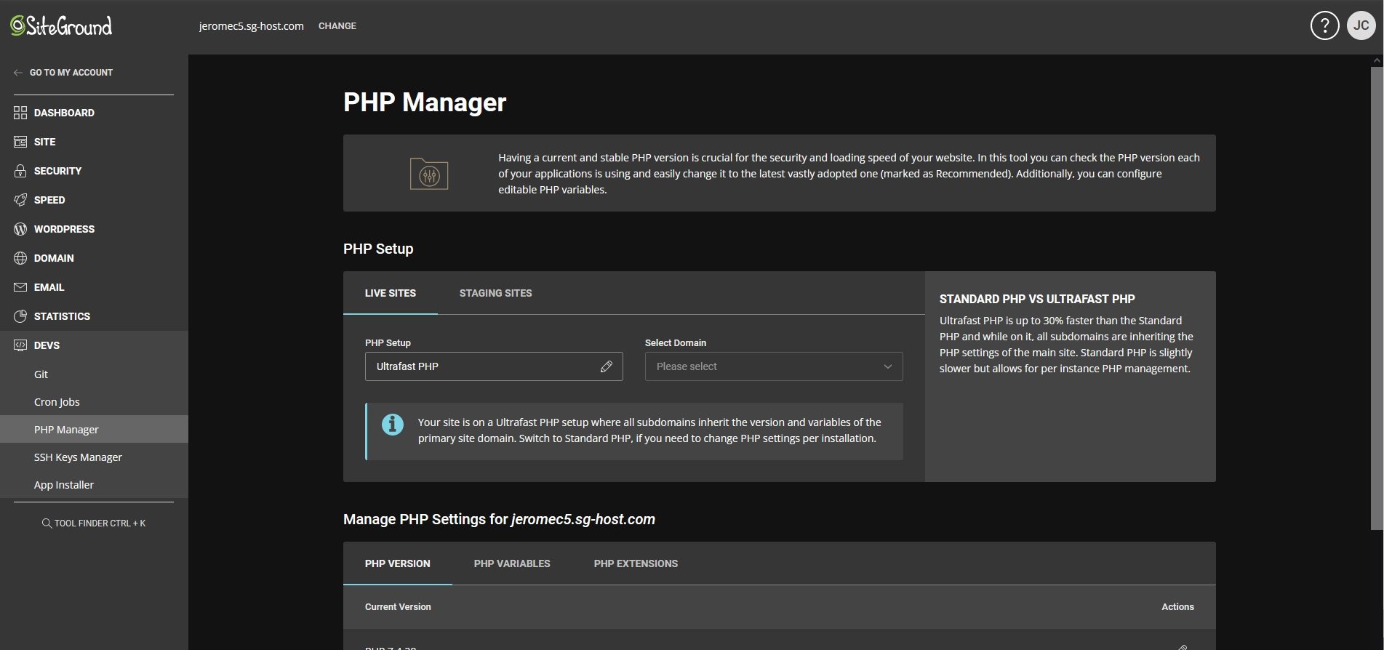The width and height of the screenshot is (1384, 650).
Task: Open the Speed menu section
Action: 94,200
